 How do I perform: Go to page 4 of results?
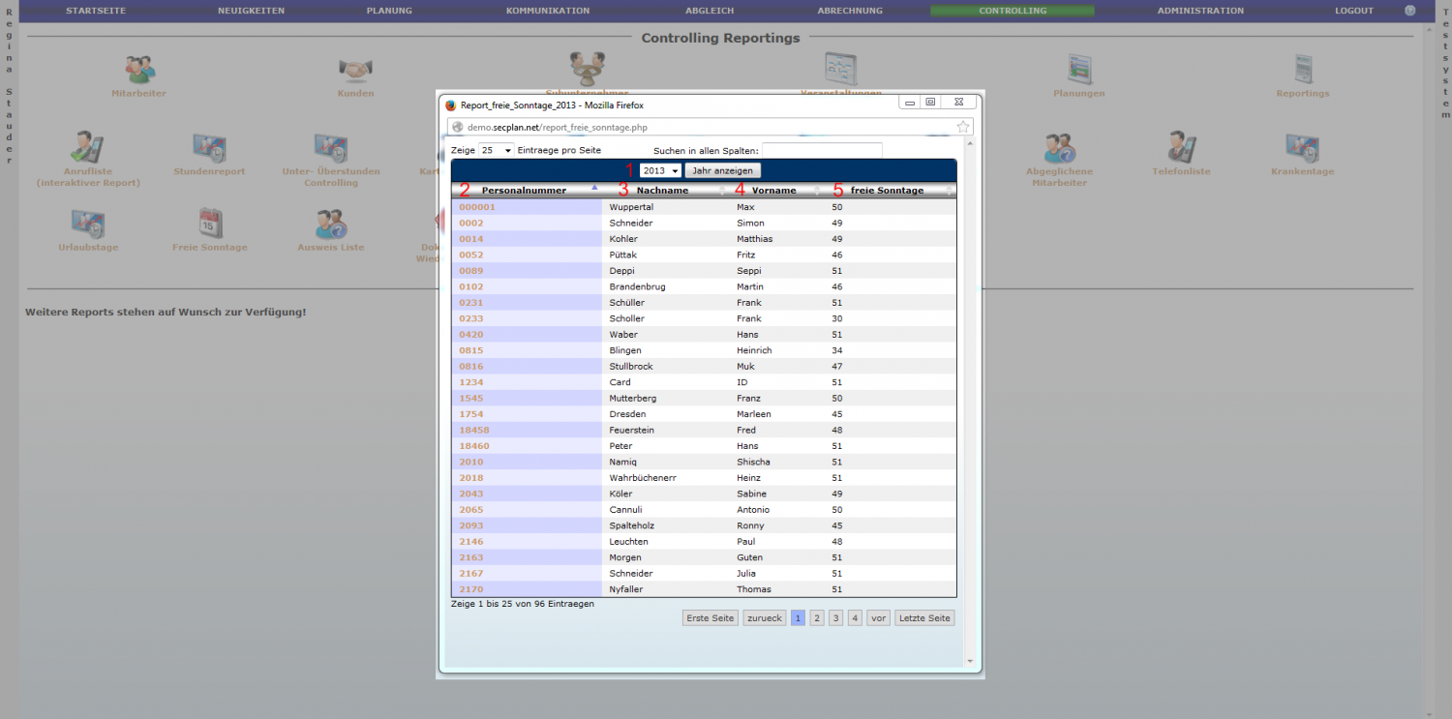[855, 618]
